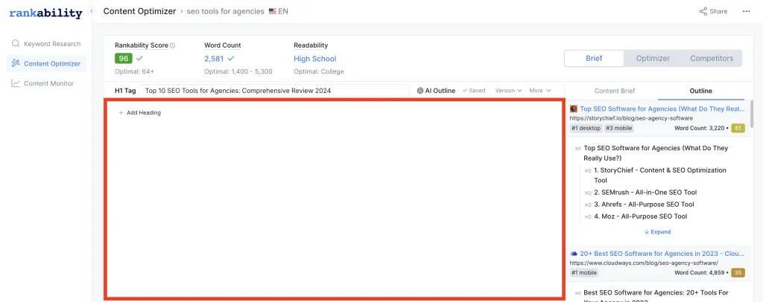
Task: Open the More dropdown
Action: point(539,90)
